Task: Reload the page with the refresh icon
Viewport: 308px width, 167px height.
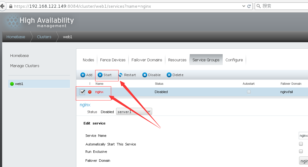Action: [249, 6]
